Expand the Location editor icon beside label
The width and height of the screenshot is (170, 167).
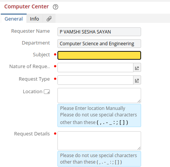coord(47,92)
